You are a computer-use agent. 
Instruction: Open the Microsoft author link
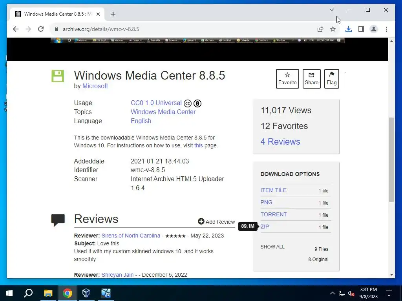click(x=95, y=86)
